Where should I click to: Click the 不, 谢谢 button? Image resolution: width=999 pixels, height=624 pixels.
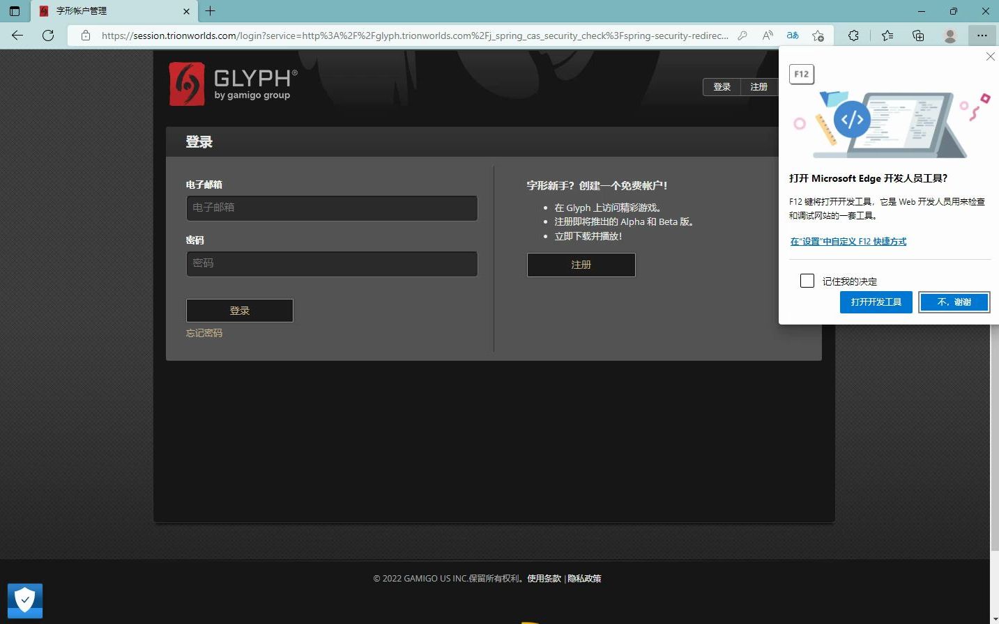954,302
